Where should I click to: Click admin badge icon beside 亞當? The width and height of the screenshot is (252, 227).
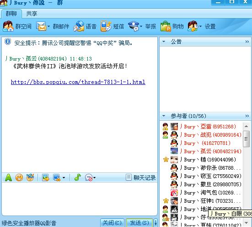point(166,127)
